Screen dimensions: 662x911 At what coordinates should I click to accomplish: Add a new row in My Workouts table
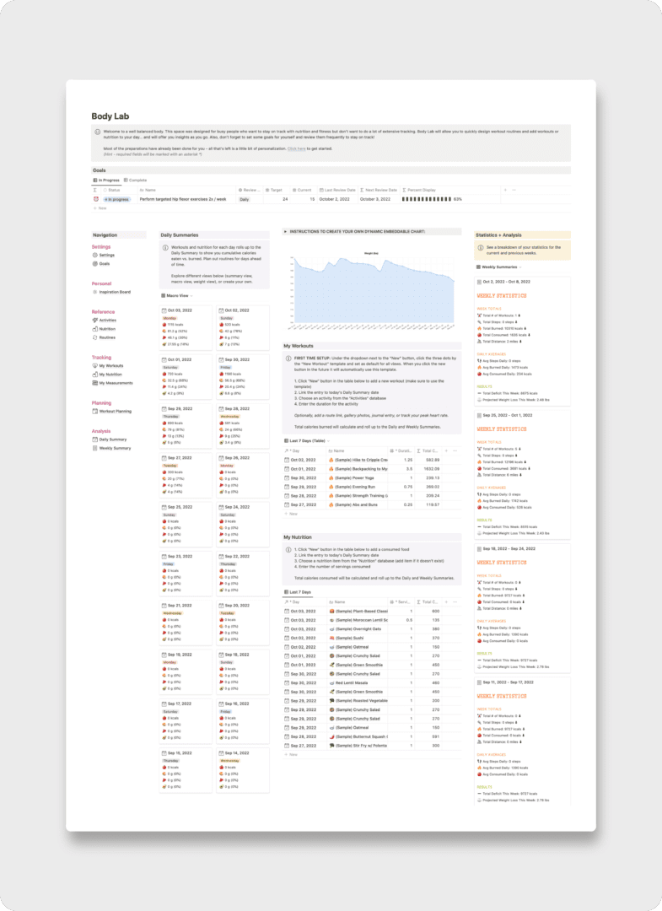pyautogui.click(x=291, y=514)
